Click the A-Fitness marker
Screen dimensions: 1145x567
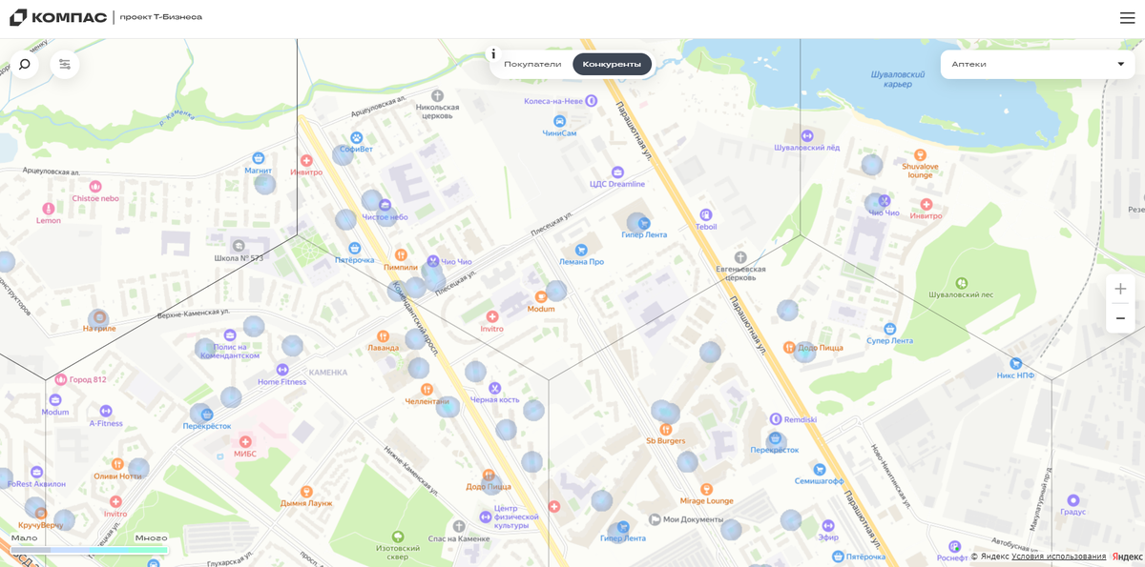coord(106,411)
